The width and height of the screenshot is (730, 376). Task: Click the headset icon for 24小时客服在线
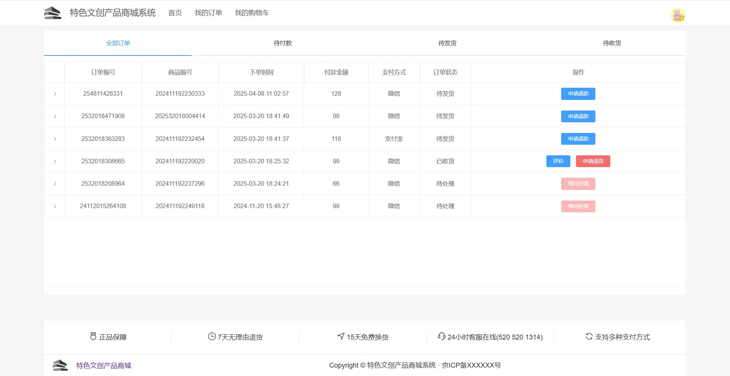(441, 337)
